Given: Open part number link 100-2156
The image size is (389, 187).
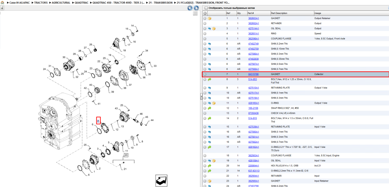Looking at the screenshot, I should [253, 108].
